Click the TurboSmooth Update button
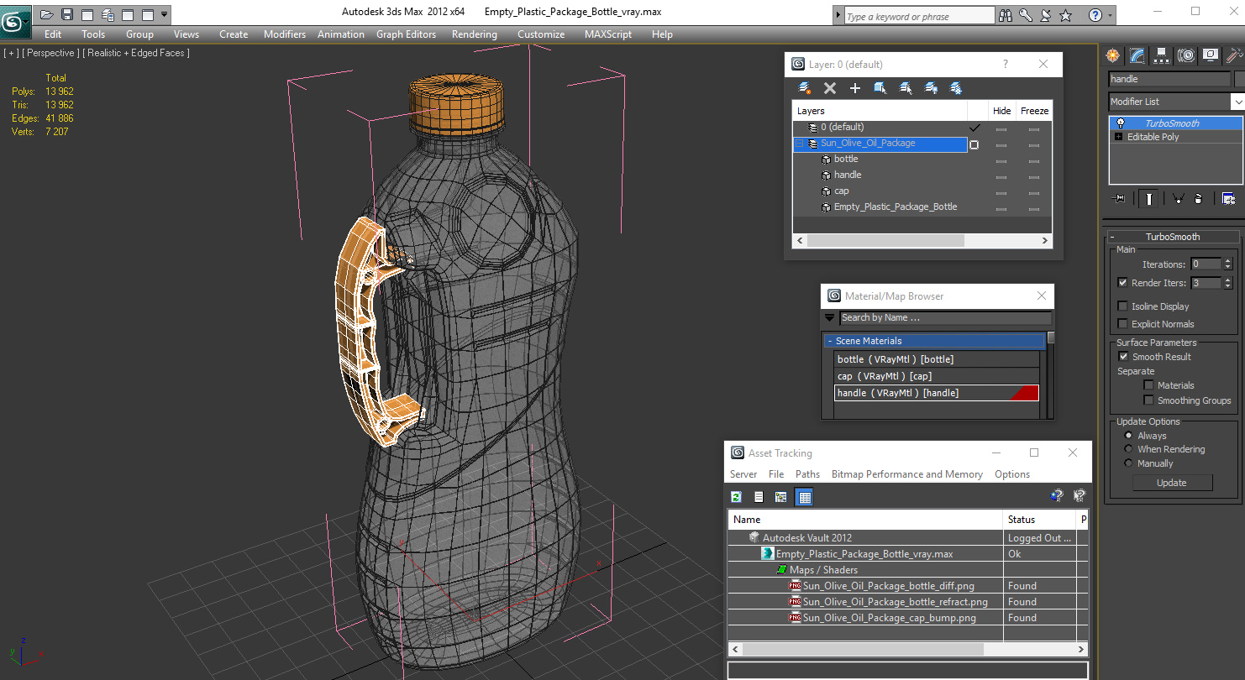 pyautogui.click(x=1172, y=483)
